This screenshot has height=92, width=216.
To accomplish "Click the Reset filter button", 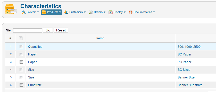I will coord(61,30).
